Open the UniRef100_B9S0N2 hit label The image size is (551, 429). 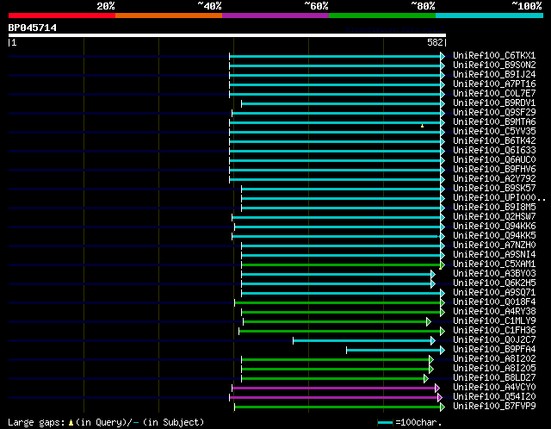(x=494, y=65)
